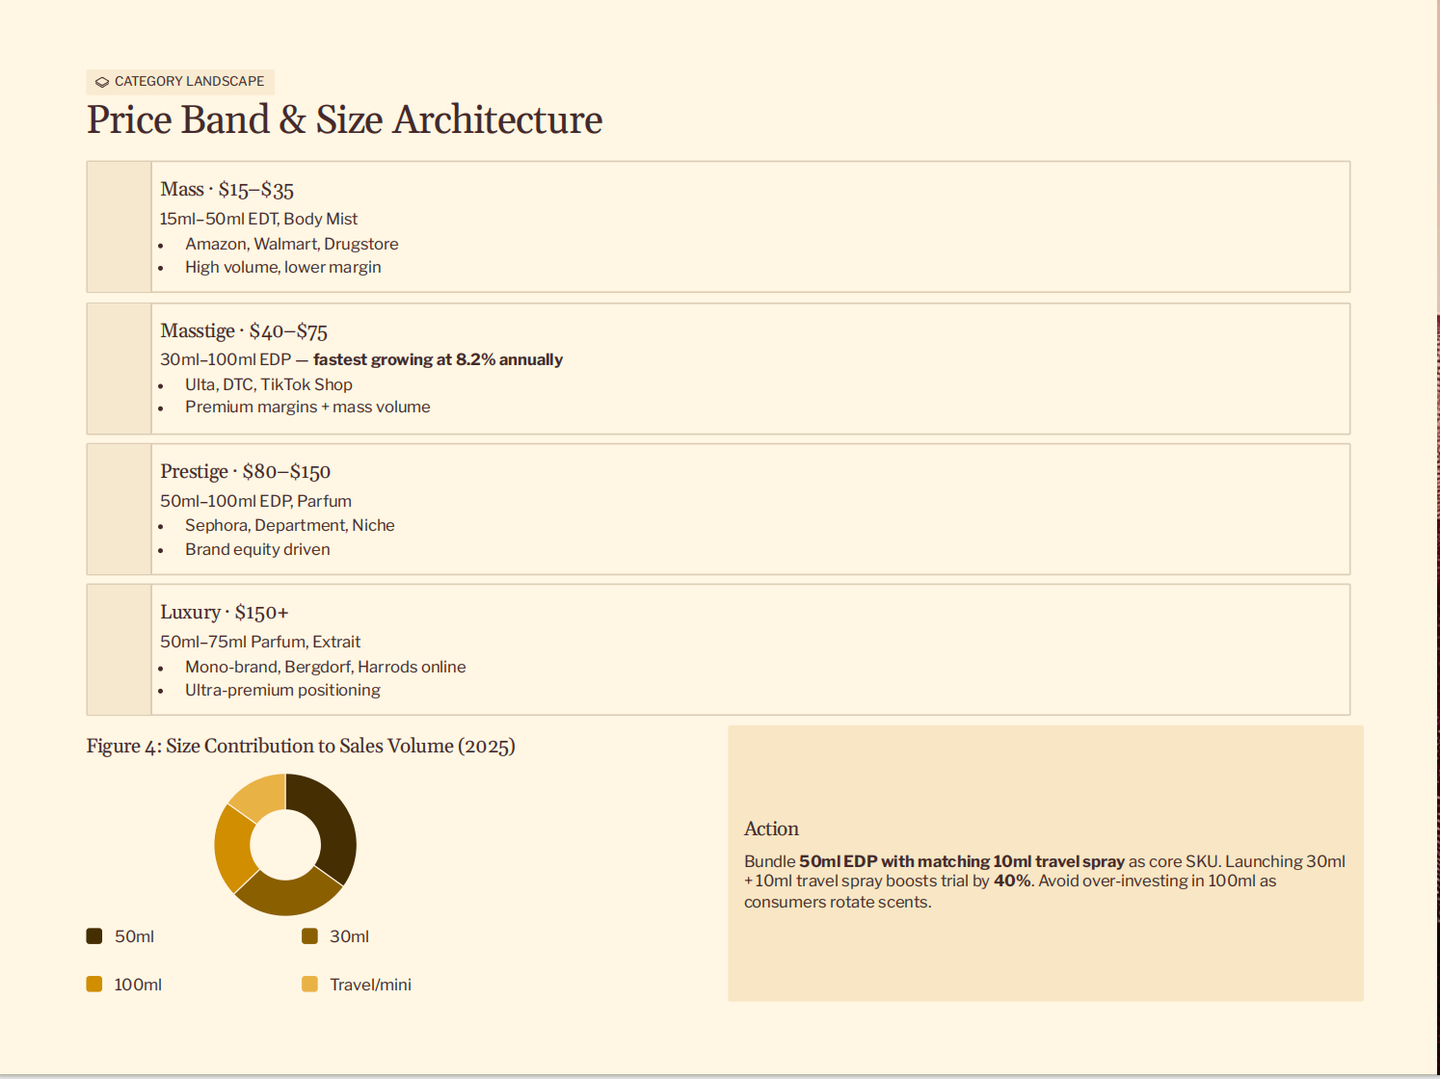Click the diamond icon in the Category Landscape badge
The image size is (1440, 1079).
pyautogui.click(x=101, y=82)
